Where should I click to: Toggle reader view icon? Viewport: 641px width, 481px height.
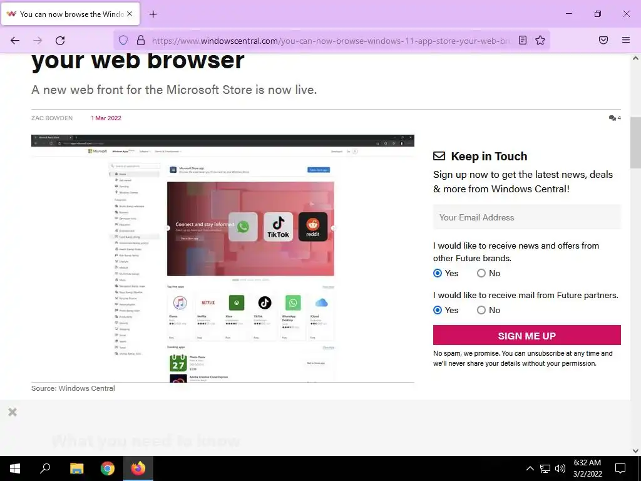click(523, 40)
